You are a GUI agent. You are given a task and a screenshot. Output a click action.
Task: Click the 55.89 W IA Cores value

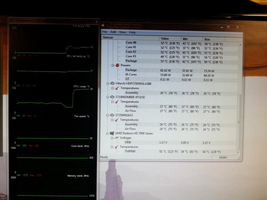point(165,75)
